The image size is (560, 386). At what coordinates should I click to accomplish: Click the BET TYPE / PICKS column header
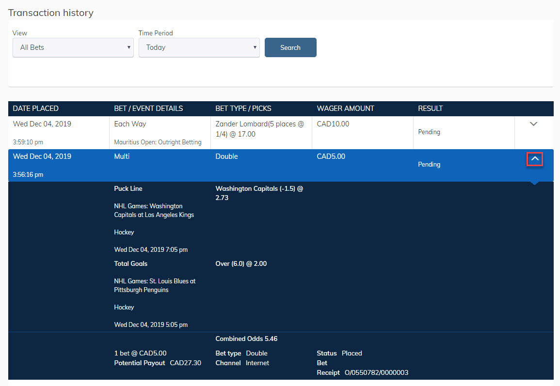pos(243,108)
